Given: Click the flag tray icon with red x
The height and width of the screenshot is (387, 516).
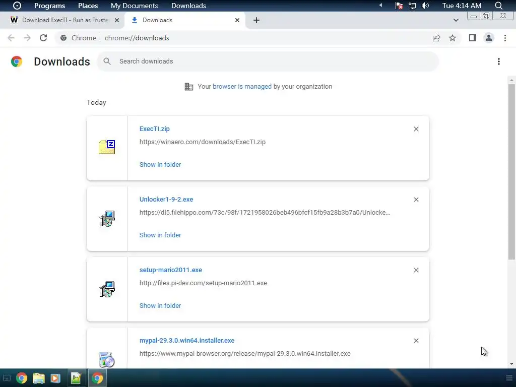Looking at the screenshot, I should tap(399, 6).
